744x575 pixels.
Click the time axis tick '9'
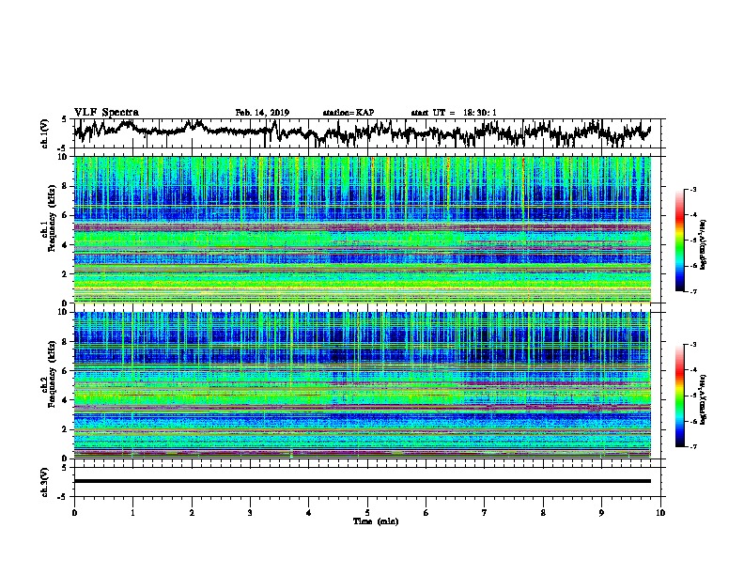click(x=602, y=513)
